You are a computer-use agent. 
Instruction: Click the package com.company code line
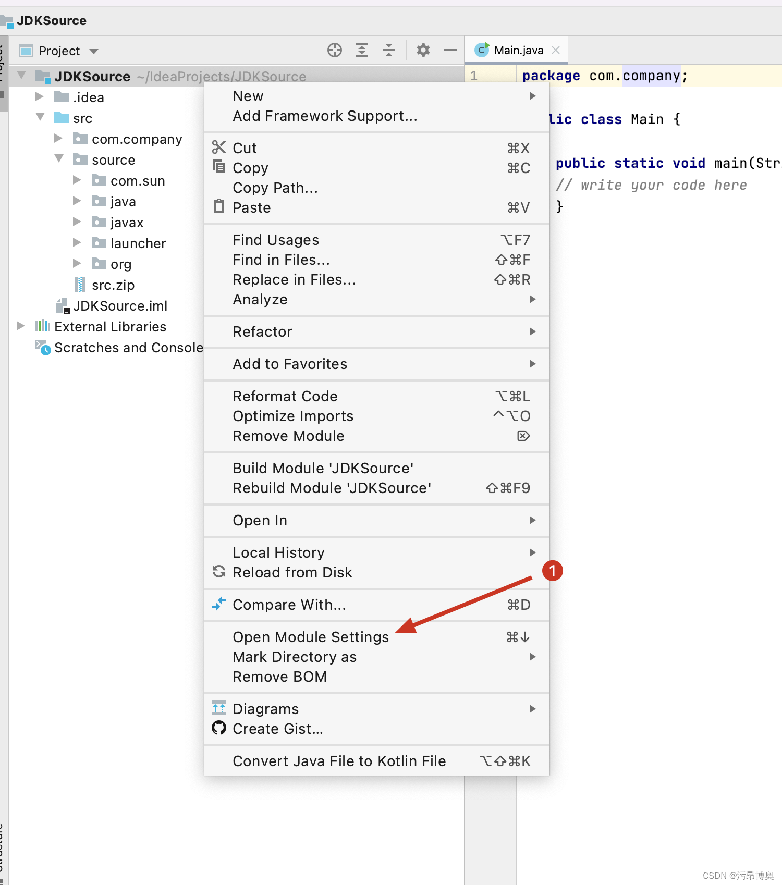(x=605, y=76)
